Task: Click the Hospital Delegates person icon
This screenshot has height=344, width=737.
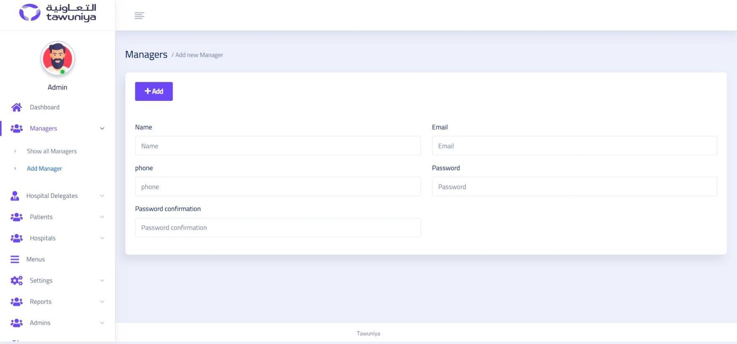Action: pos(15,196)
